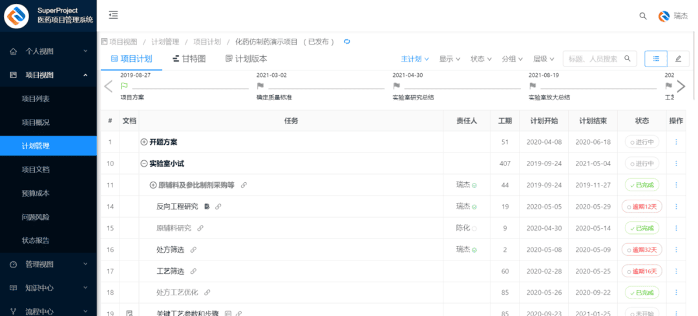Open actions menu for 开题方案 row

pos(676,142)
